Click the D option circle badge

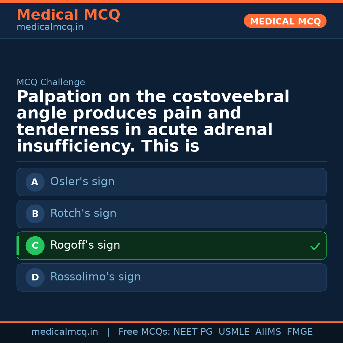(35, 277)
